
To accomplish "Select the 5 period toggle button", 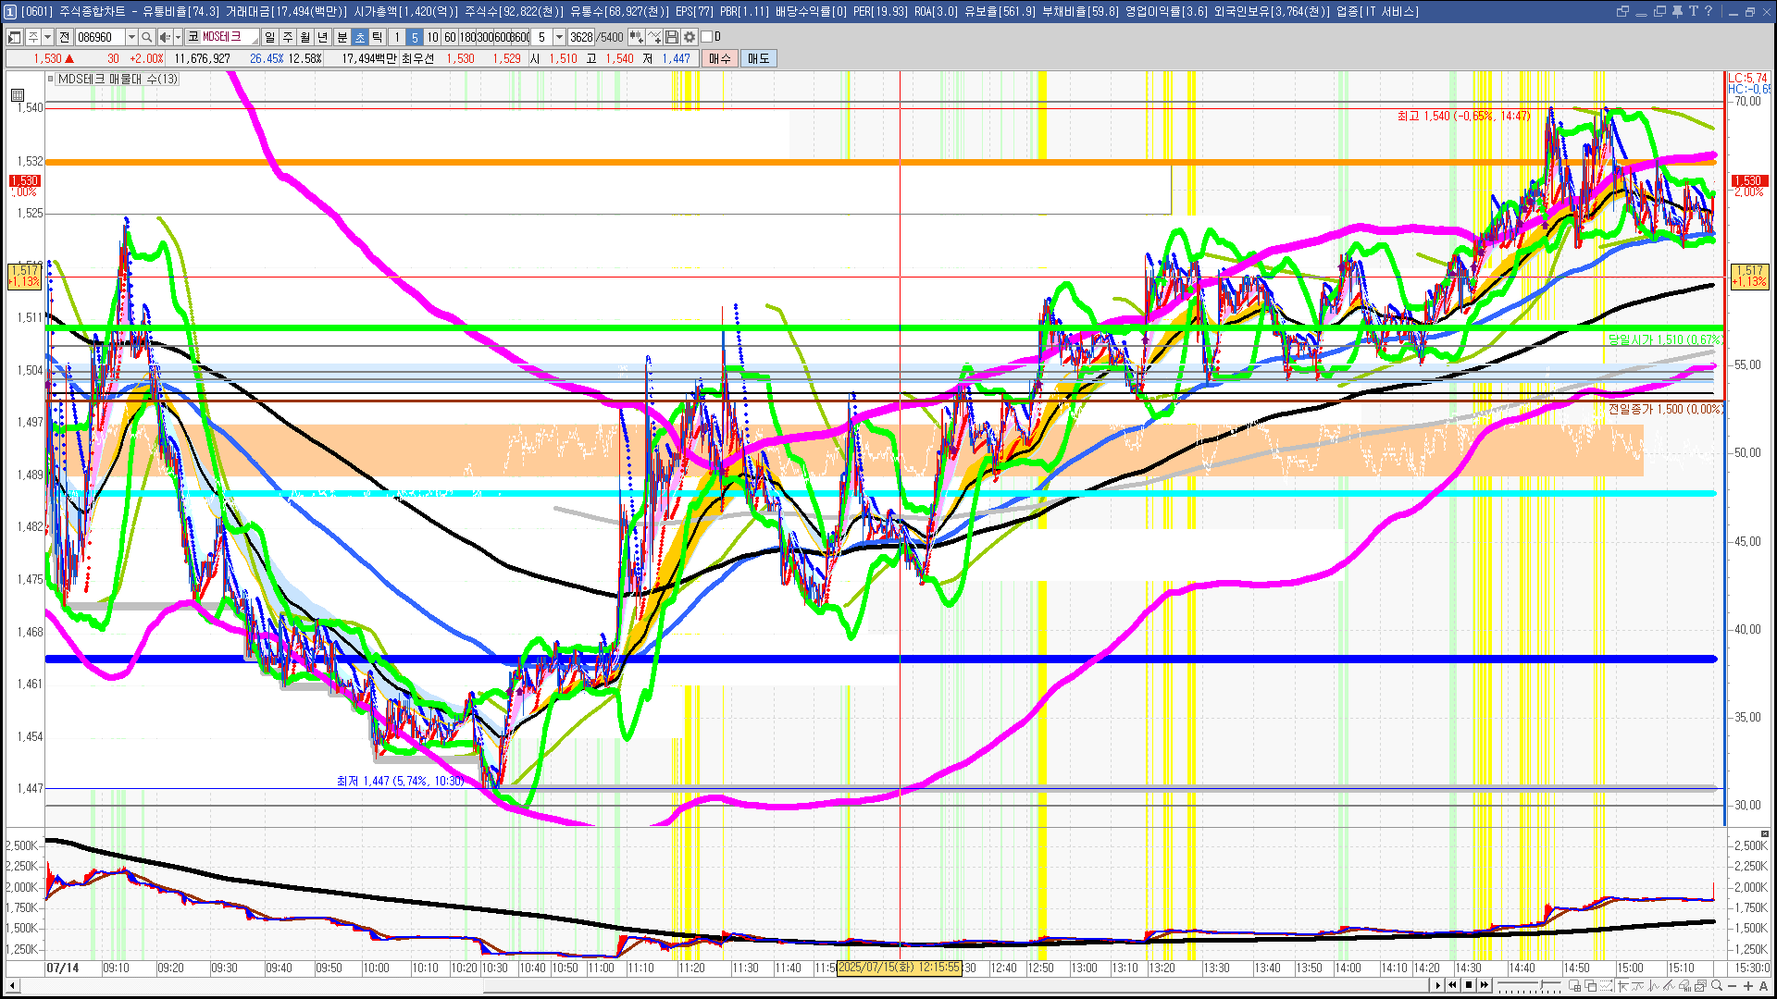I will click(x=414, y=37).
